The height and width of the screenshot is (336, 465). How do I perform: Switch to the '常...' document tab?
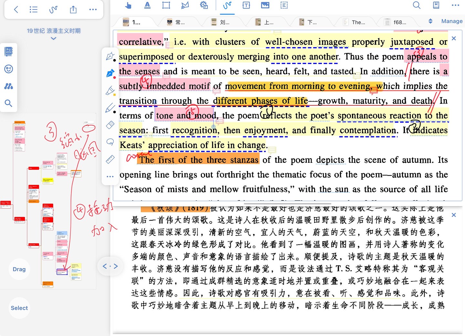click(176, 22)
